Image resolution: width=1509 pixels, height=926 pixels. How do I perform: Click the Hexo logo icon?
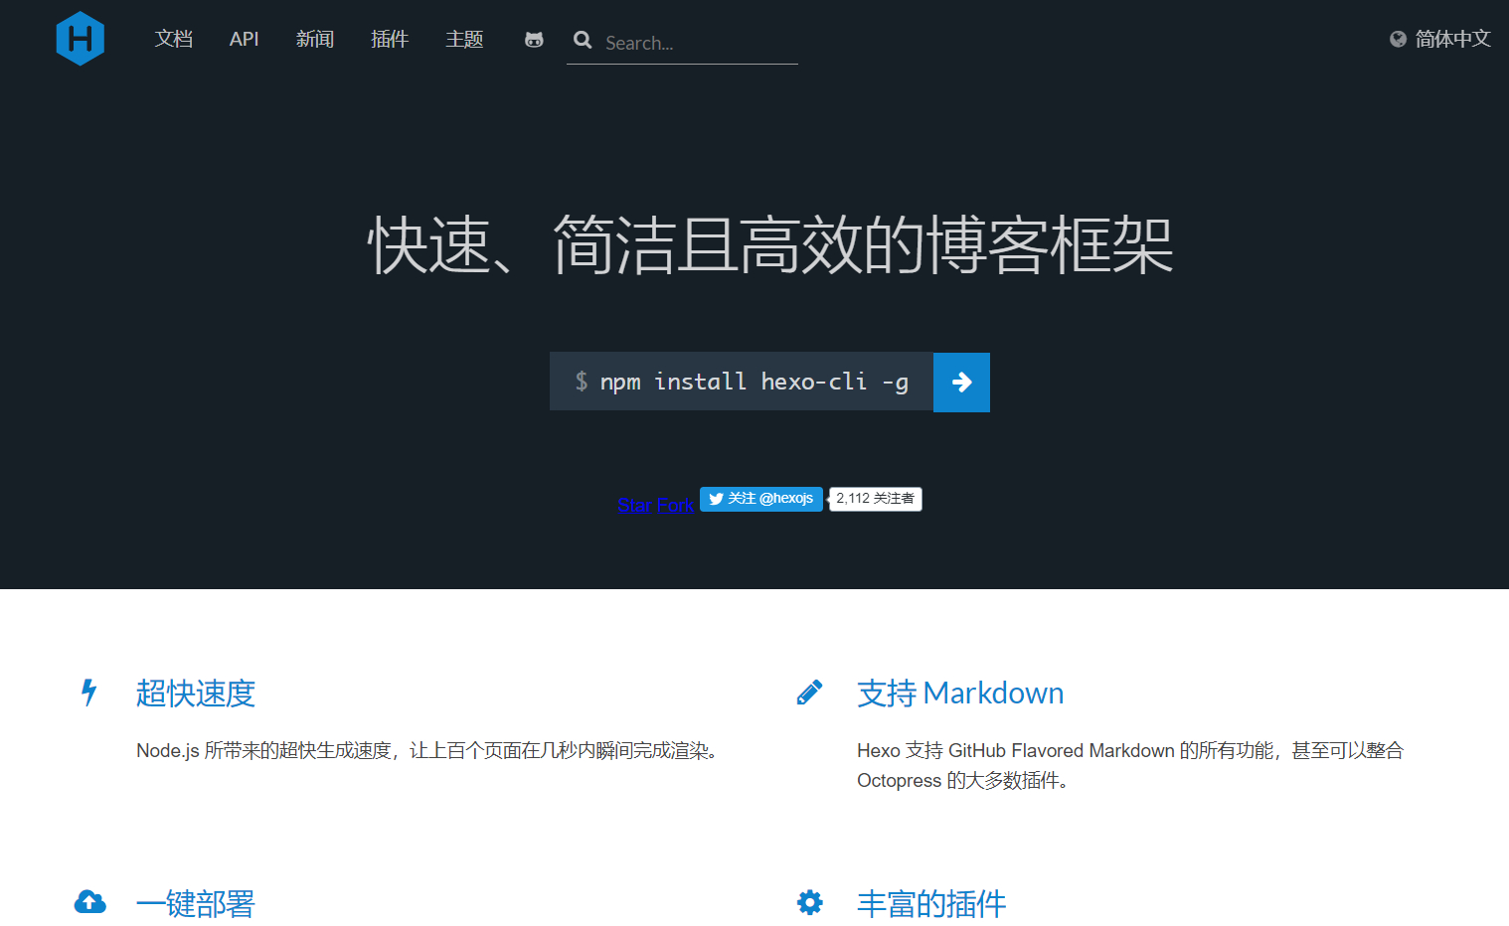pyautogui.click(x=80, y=39)
